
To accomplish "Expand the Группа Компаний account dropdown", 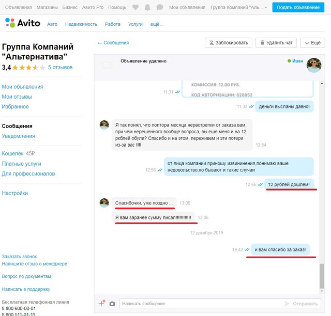I will [x=239, y=7].
